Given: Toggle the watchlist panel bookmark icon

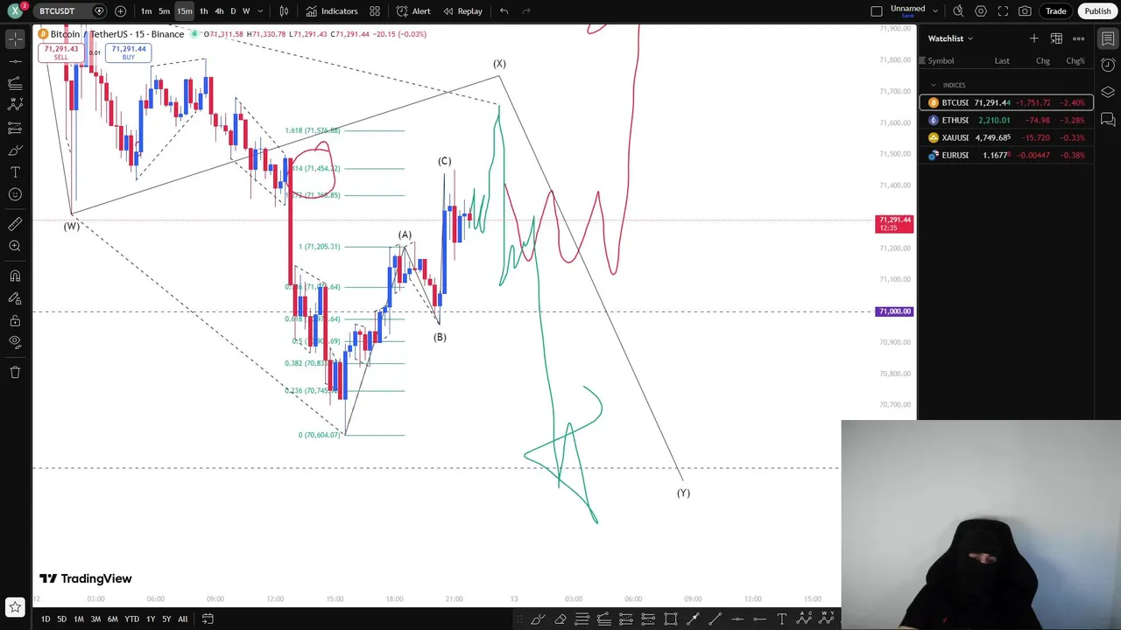Looking at the screenshot, I should tap(1108, 38).
